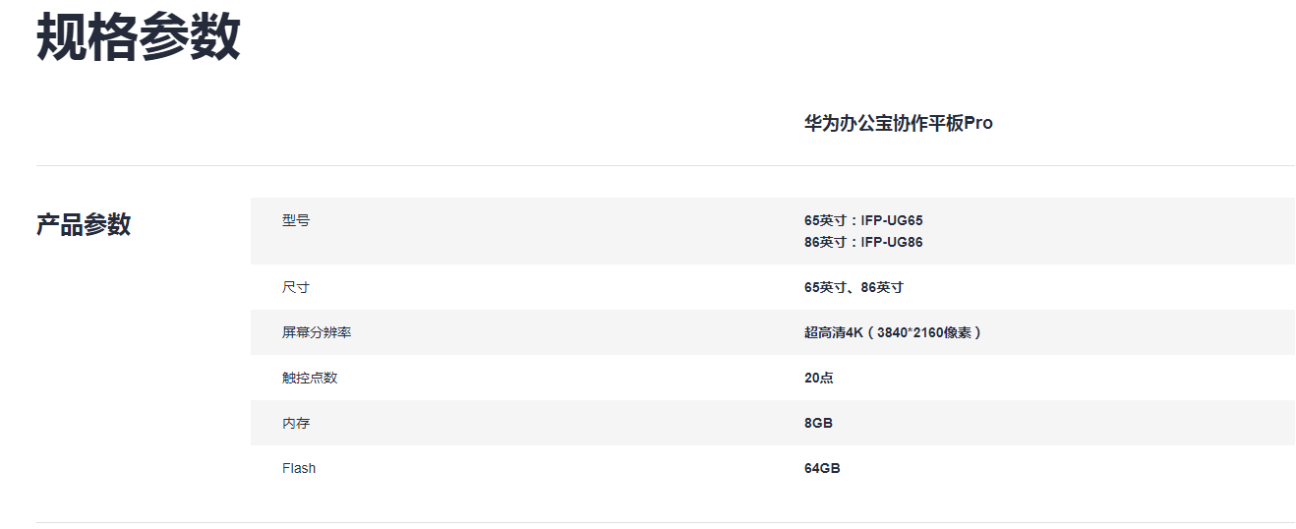Image resolution: width=1296 pixels, height=529 pixels.
Task: Select the Flash row label
Action: click(x=299, y=468)
